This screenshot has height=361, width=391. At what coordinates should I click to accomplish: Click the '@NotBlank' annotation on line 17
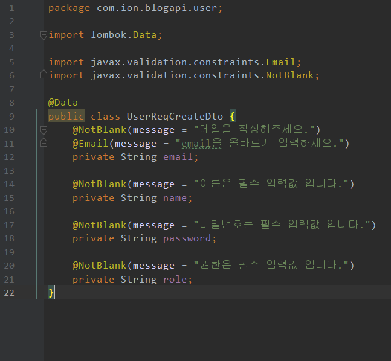tap(100, 225)
